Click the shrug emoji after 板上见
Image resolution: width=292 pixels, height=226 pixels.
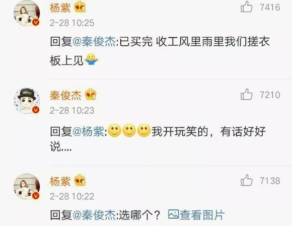91,59
